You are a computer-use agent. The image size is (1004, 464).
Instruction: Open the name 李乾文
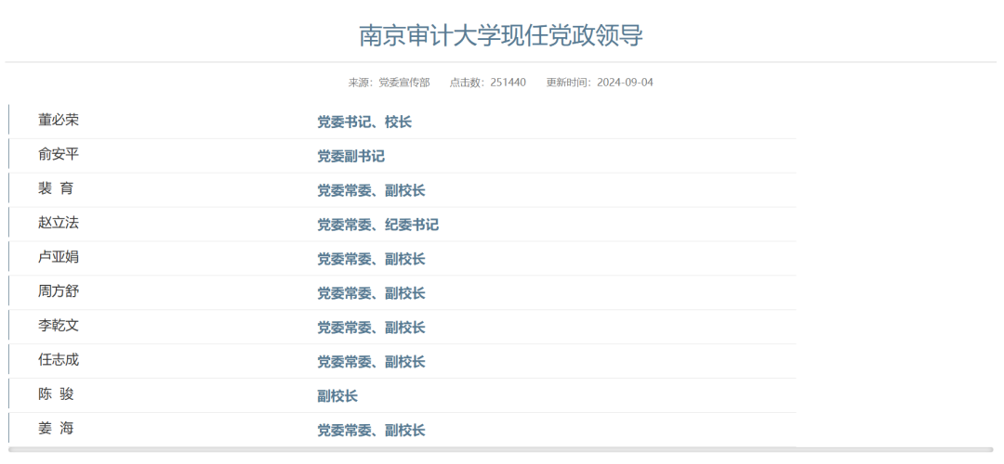tap(59, 326)
